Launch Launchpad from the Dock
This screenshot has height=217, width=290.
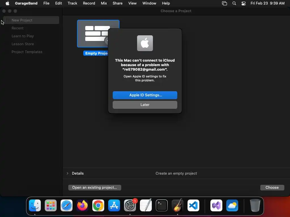(x=51, y=205)
